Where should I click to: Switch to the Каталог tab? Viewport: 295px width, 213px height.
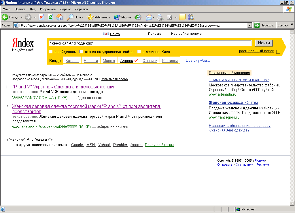click(x=72, y=61)
